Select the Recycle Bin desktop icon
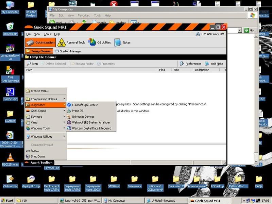272x204 pixels. (x=10, y=29)
